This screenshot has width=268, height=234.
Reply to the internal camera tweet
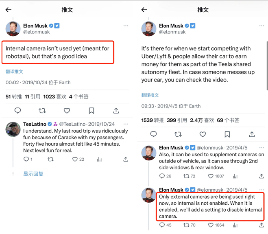tap(17, 111)
